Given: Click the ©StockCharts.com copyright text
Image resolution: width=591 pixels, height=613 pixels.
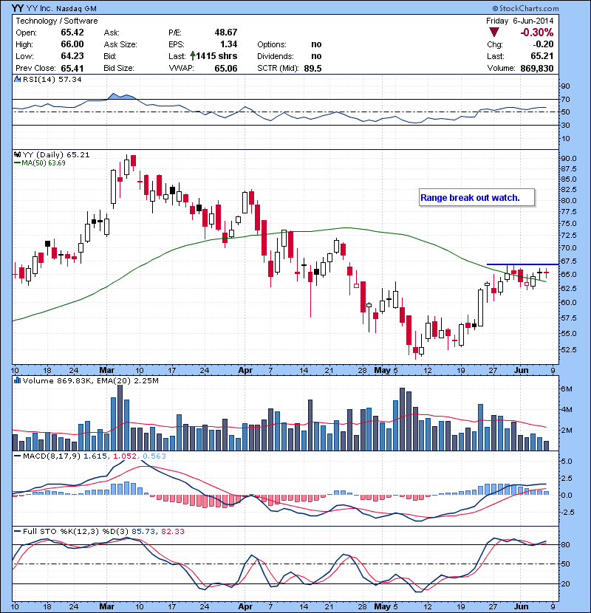Looking at the screenshot, I should click(526, 8).
